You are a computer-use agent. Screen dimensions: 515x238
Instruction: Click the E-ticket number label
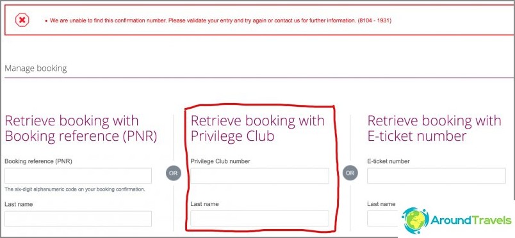(x=389, y=161)
